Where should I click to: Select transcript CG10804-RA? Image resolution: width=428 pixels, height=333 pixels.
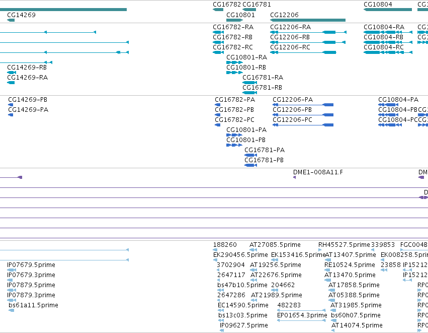tap(384, 27)
